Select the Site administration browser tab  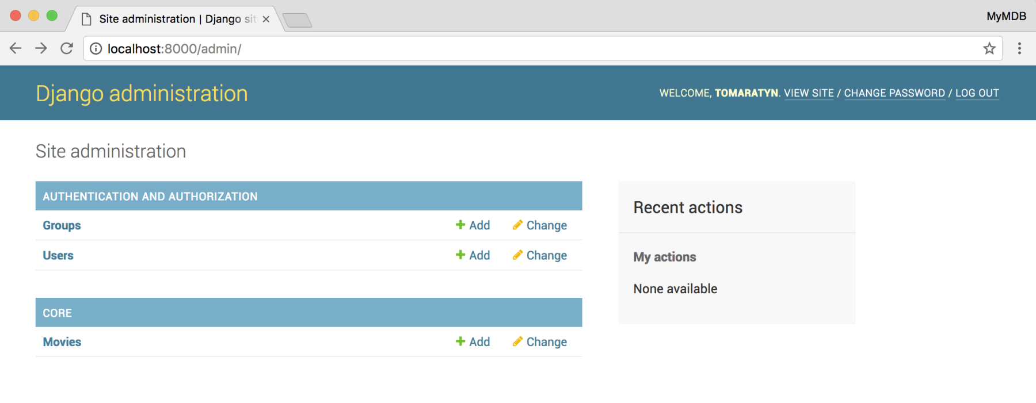tap(176, 19)
